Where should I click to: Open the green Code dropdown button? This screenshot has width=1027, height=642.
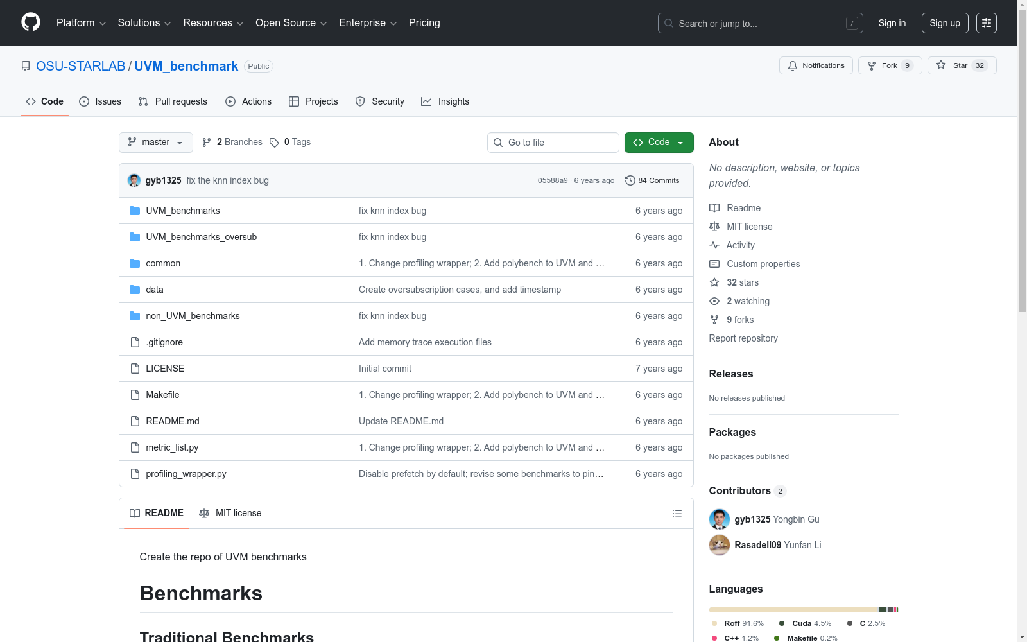[x=659, y=143]
